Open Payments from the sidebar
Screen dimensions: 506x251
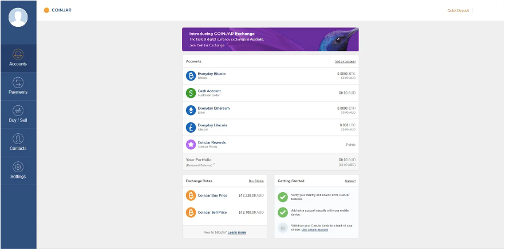click(x=18, y=86)
